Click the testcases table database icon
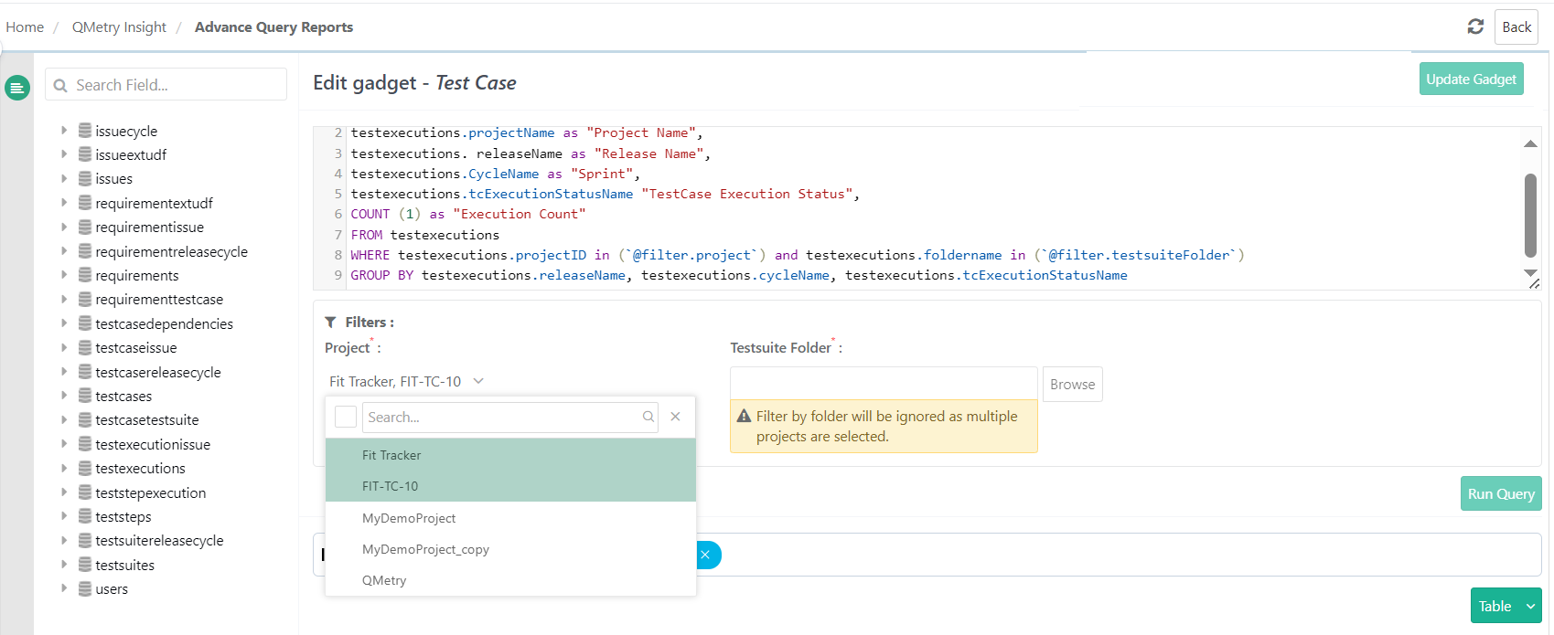 tap(85, 396)
